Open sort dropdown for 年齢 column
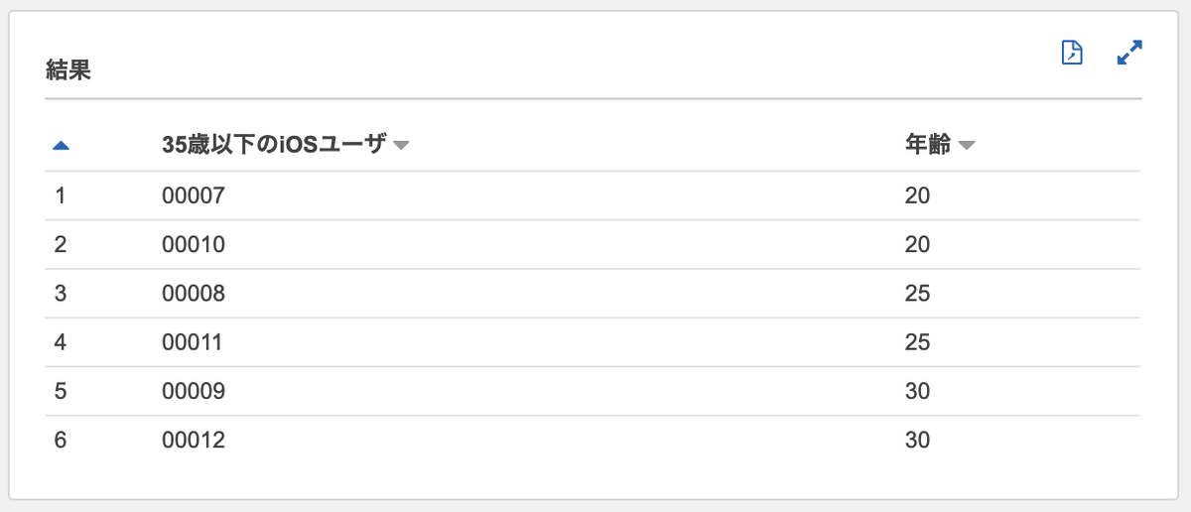This screenshot has height=512, width=1191. tap(967, 146)
